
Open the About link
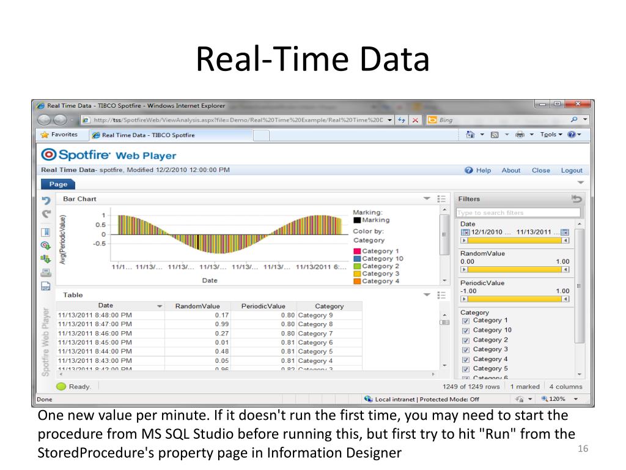(511, 170)
